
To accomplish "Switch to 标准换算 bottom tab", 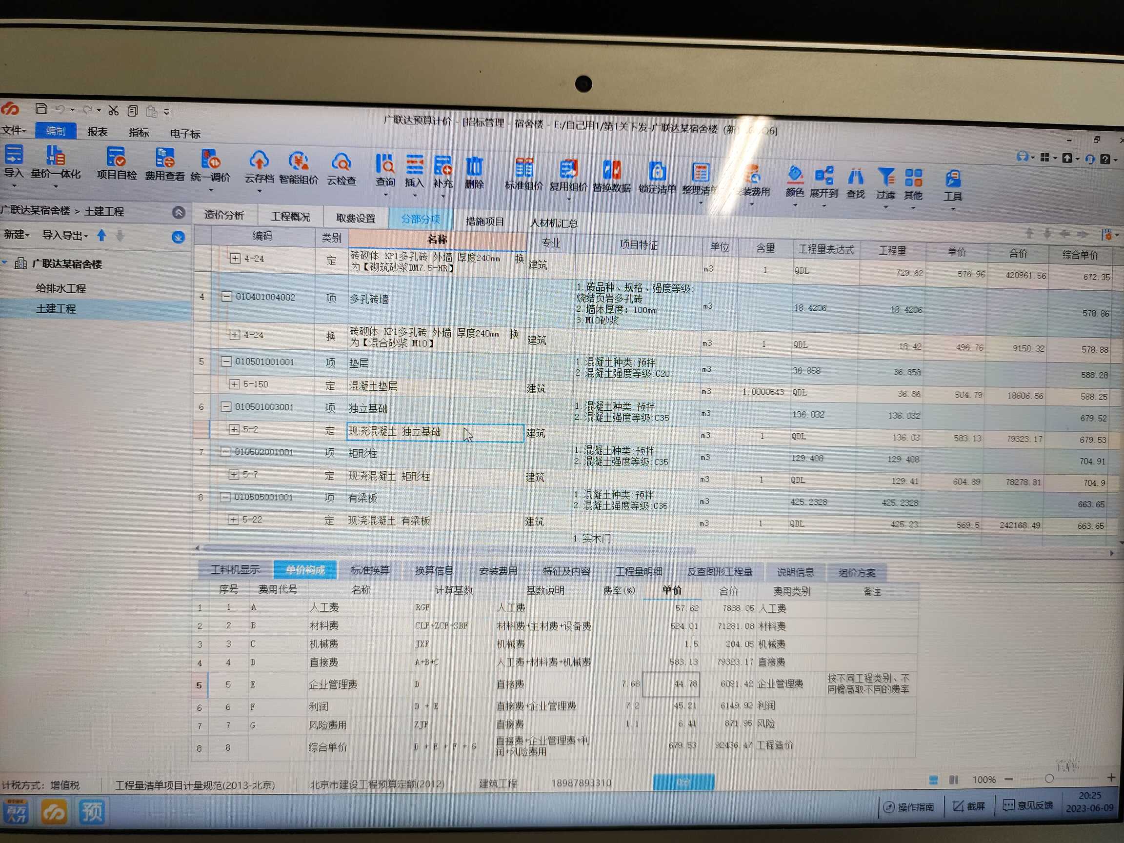I will (370, 570).
